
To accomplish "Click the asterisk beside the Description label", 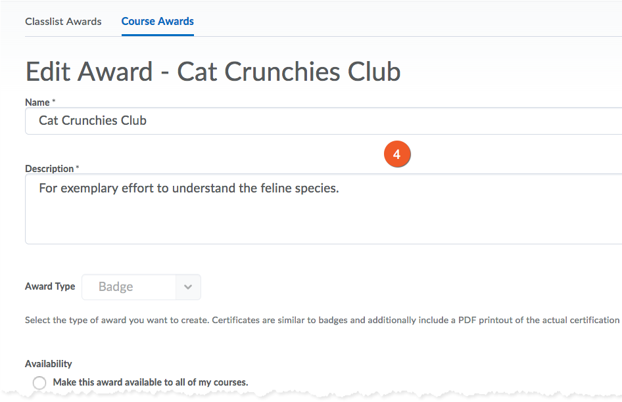I will coord(78,168).
